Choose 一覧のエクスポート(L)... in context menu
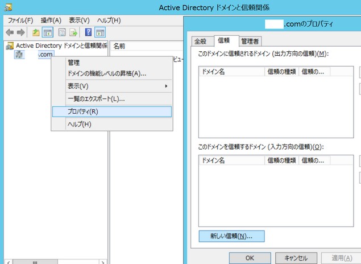This screenshot has height=264, width=361. (x=112, y=99)
